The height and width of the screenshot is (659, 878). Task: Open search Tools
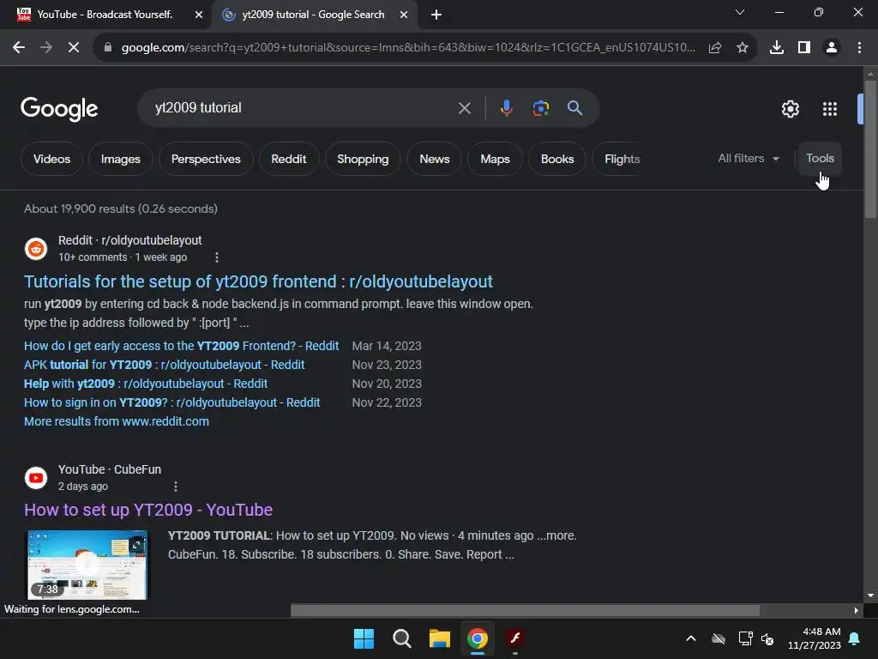click(820, 159)
